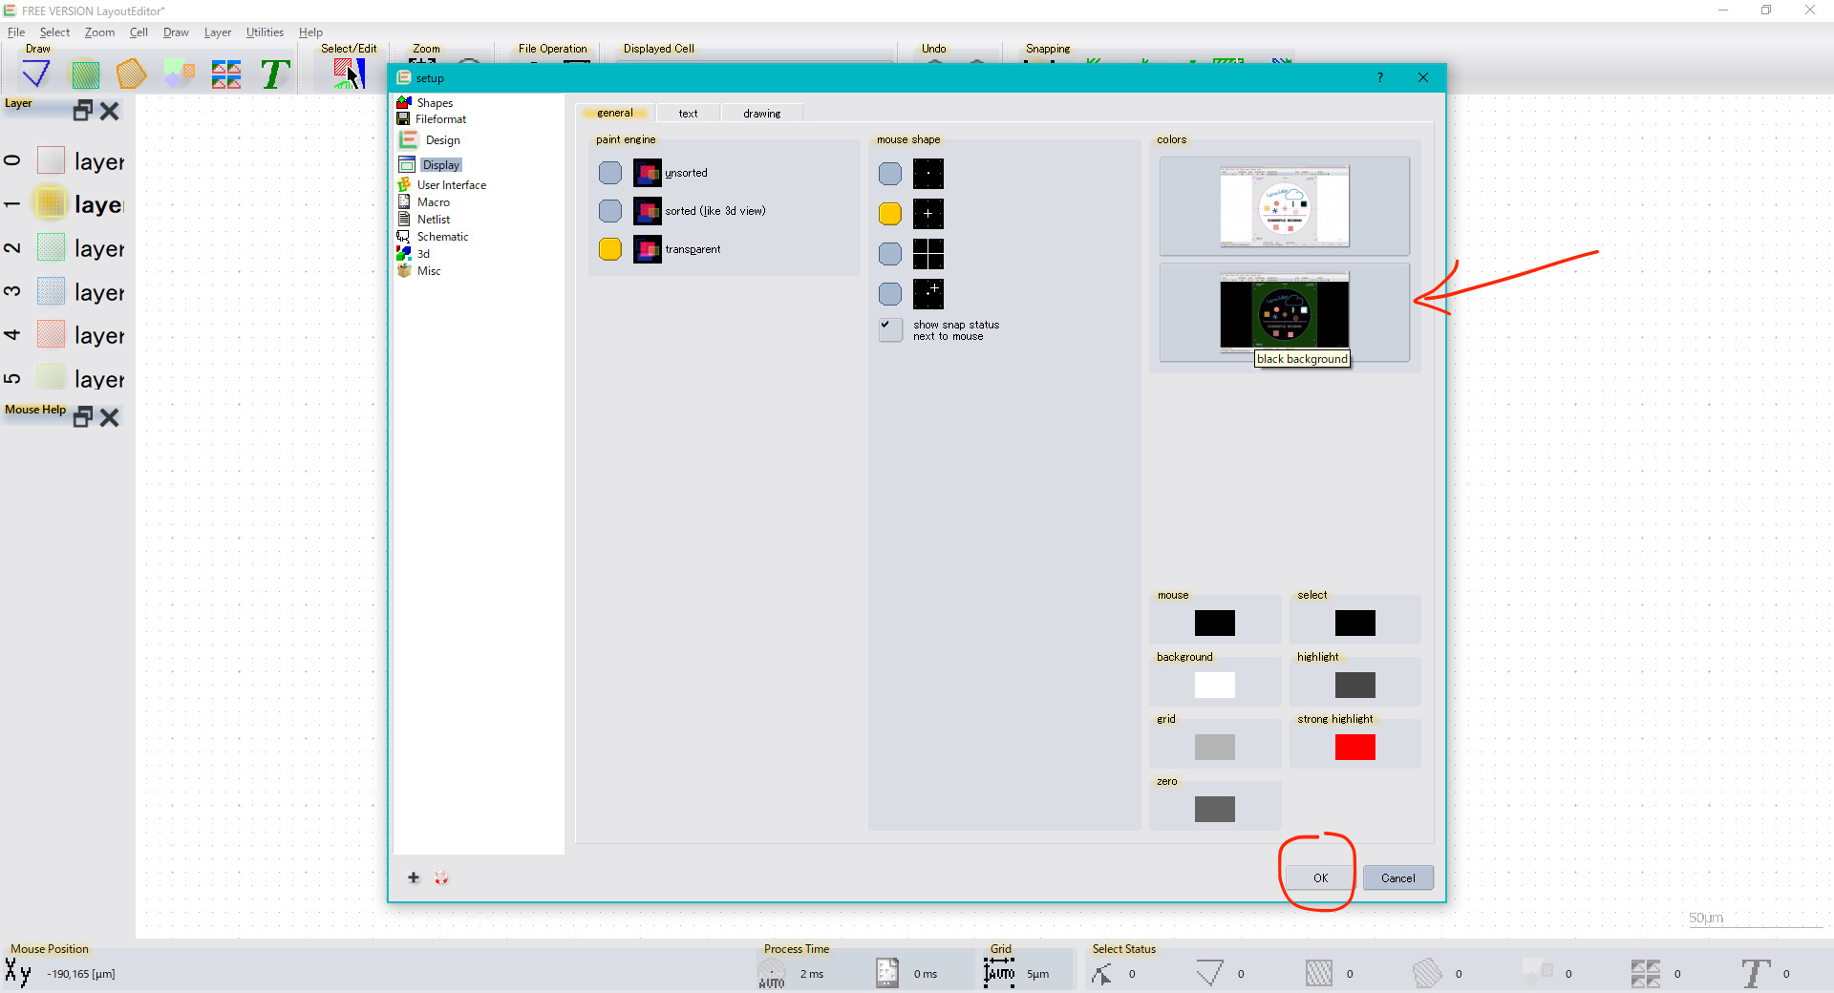Click the Cancel button
The image size is (1834, 993).
pyautogui.click(x=1397, y=877)
